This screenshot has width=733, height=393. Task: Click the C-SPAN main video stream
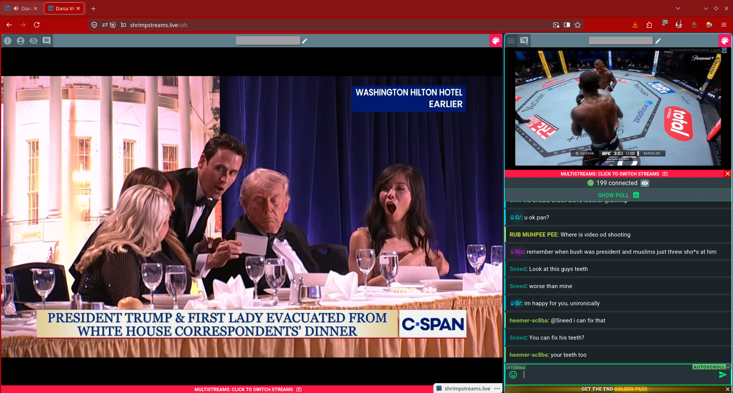[252, 217]
